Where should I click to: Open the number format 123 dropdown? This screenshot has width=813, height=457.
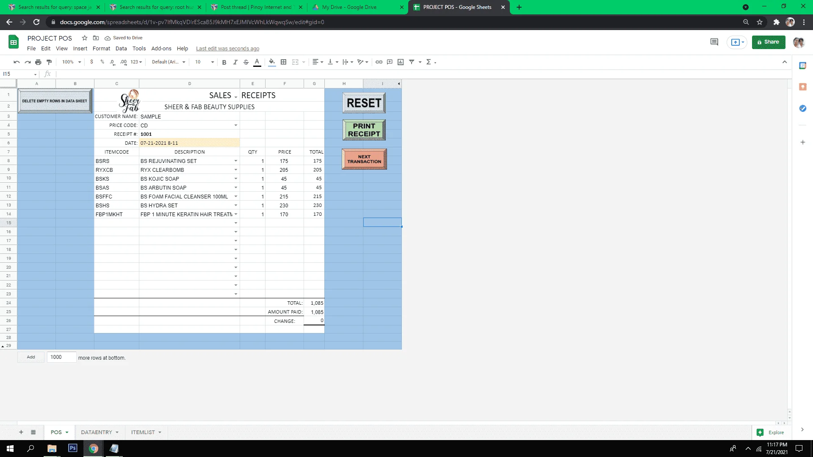(136, 62)
